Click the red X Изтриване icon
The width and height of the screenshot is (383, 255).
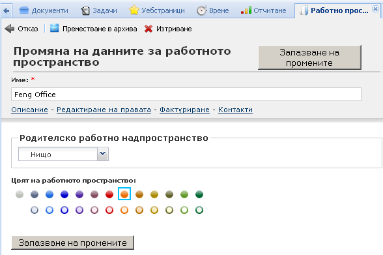tap(149, 29)
